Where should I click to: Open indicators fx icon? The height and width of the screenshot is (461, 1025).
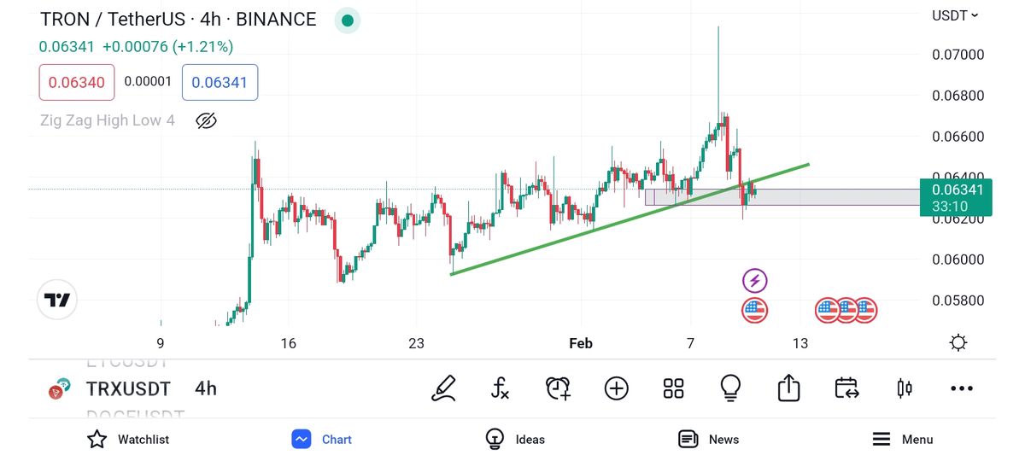501,388
